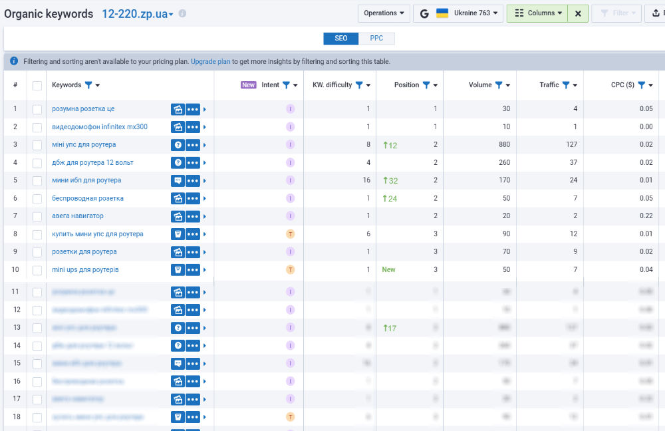Open the Operations dropdown
This screenshot has height=431, width=665.
coord(384,13)
